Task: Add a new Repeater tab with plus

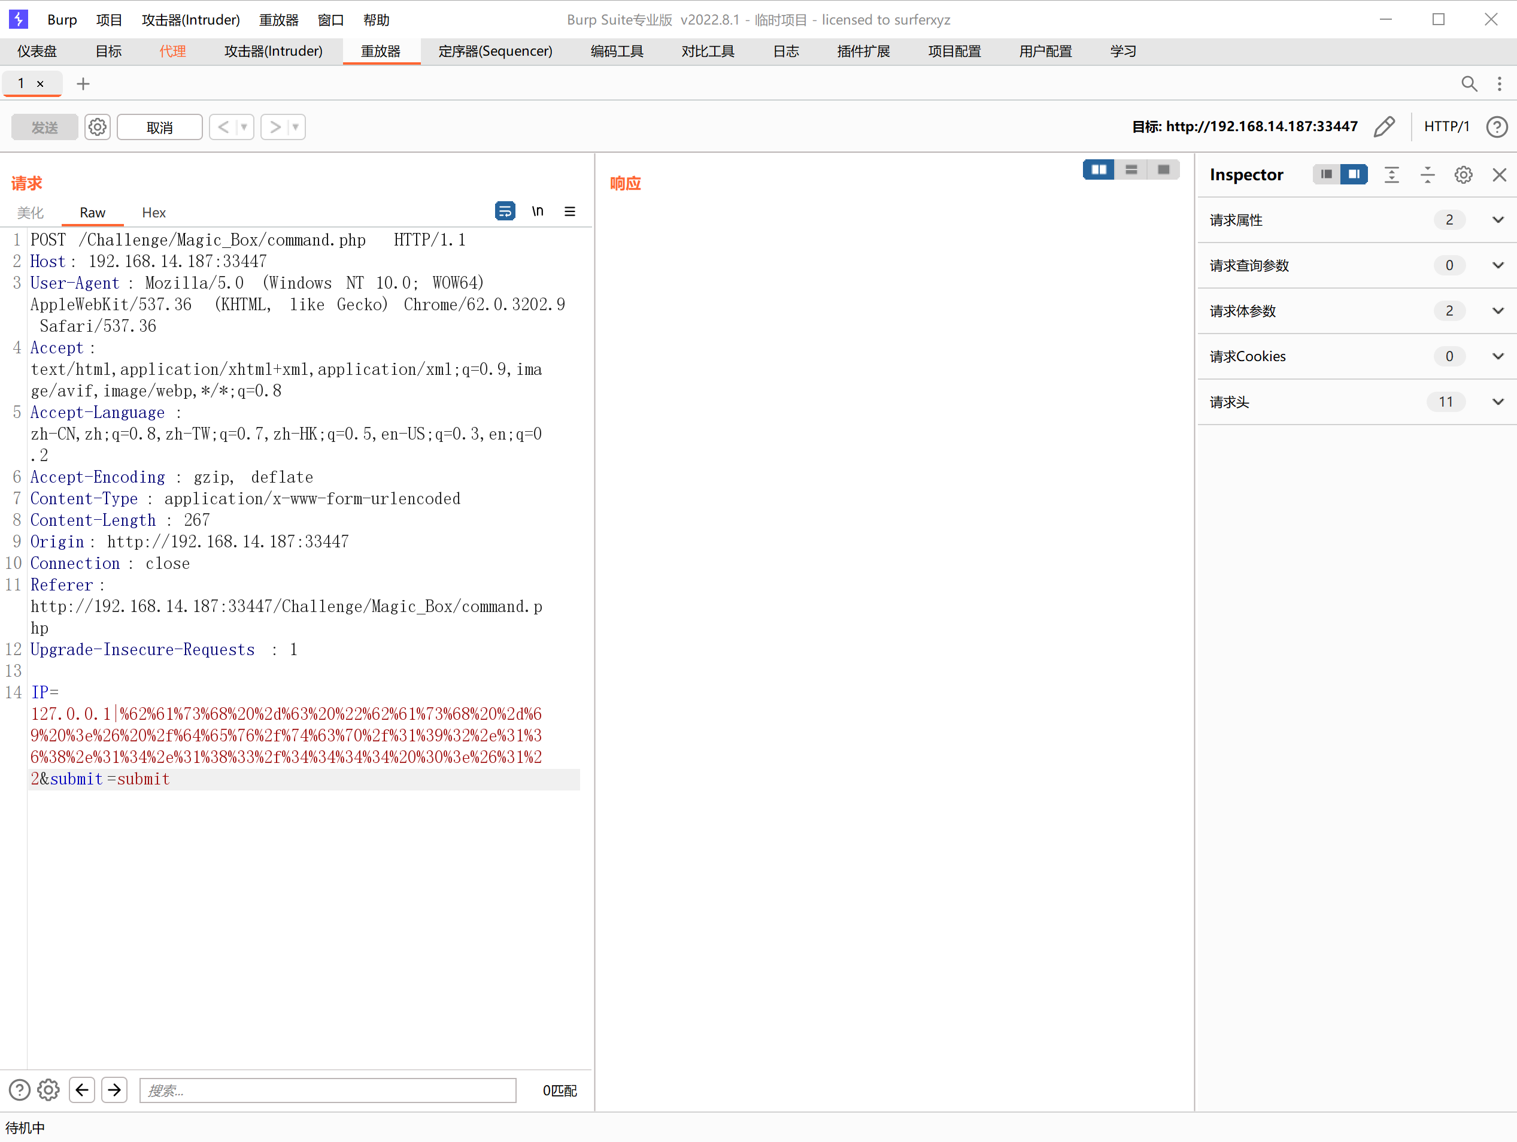Action: pos(83,84)
